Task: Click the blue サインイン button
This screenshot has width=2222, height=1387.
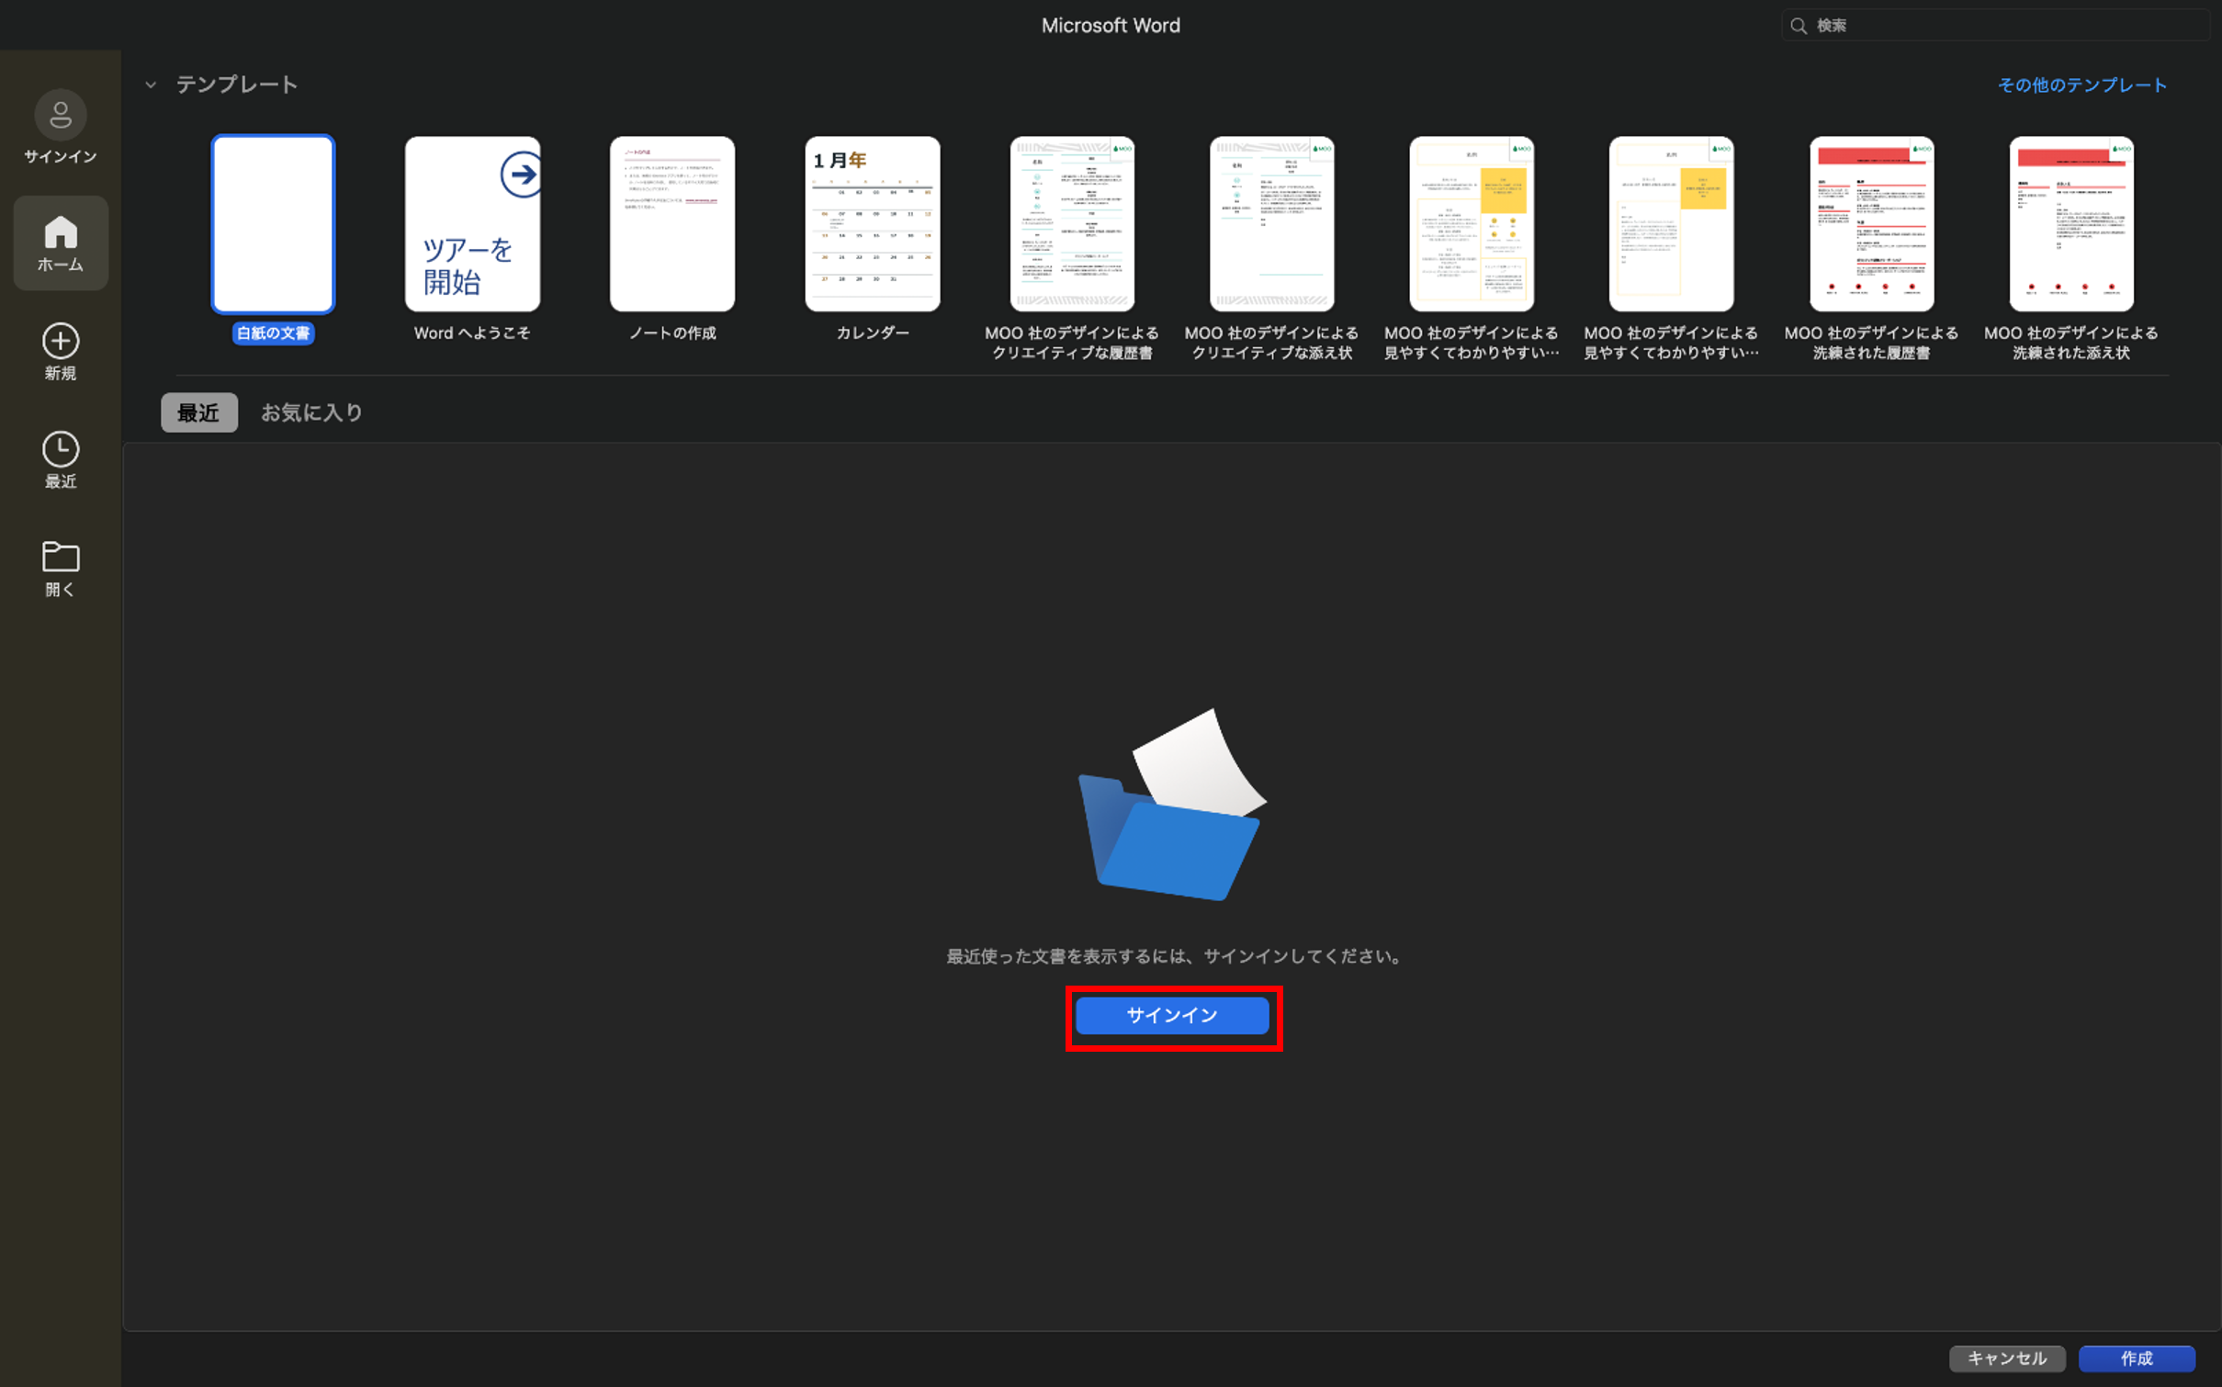Action: 1172,1015
